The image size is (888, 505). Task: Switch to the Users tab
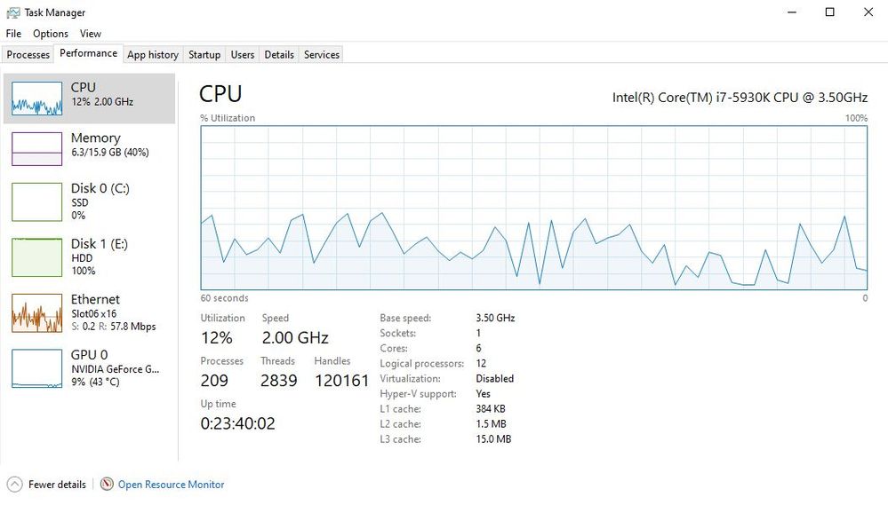tap(243, 55)
